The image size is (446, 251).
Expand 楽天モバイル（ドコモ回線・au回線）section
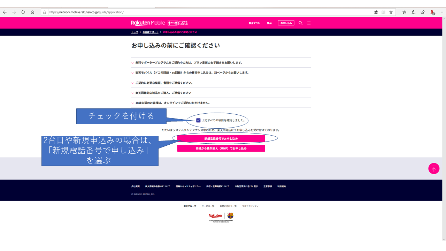[x=221, y=73]
